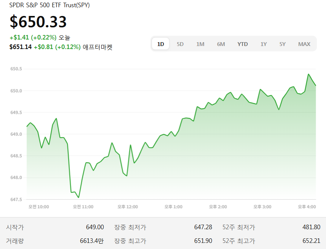Click after-market change +$0.81 (+0.12%)
Screen dimensions: 326x249
pos(57,47)
